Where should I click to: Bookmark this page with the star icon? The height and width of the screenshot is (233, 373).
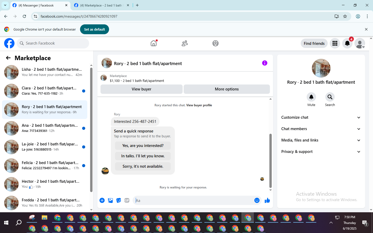coord(345,16)
